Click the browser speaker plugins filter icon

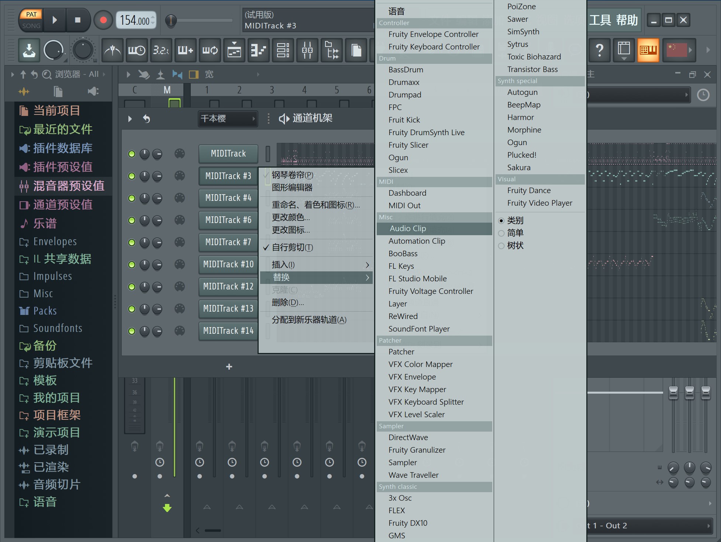(x=93, y=92)
